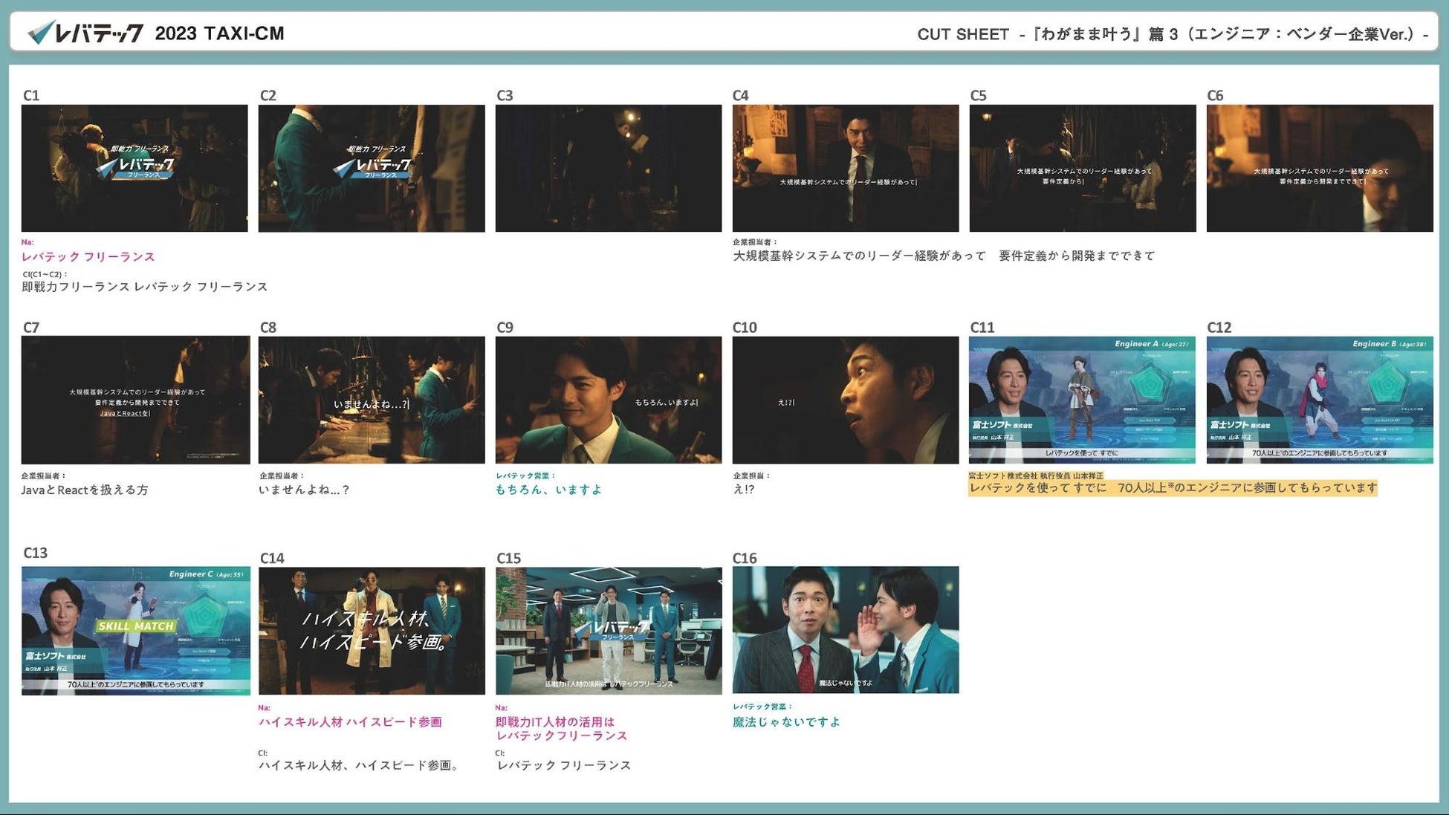
Task: Select the C11 Engineer A thumbnail
Action: [1082, 400]
